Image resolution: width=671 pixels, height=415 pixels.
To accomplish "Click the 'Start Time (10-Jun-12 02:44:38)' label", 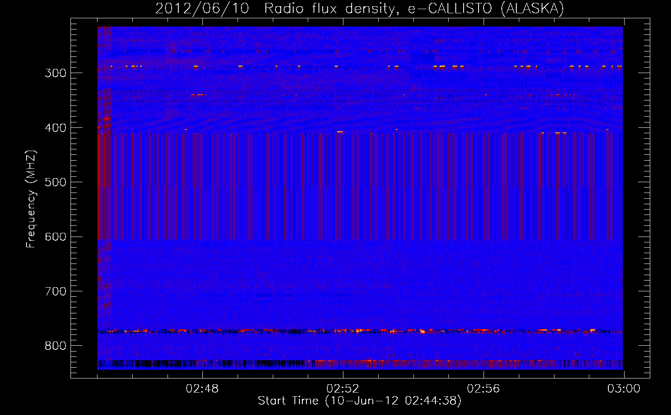I will click(x=360, y=401).
